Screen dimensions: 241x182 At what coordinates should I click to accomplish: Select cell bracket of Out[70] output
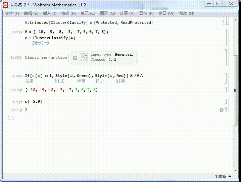tap(226, 89)
